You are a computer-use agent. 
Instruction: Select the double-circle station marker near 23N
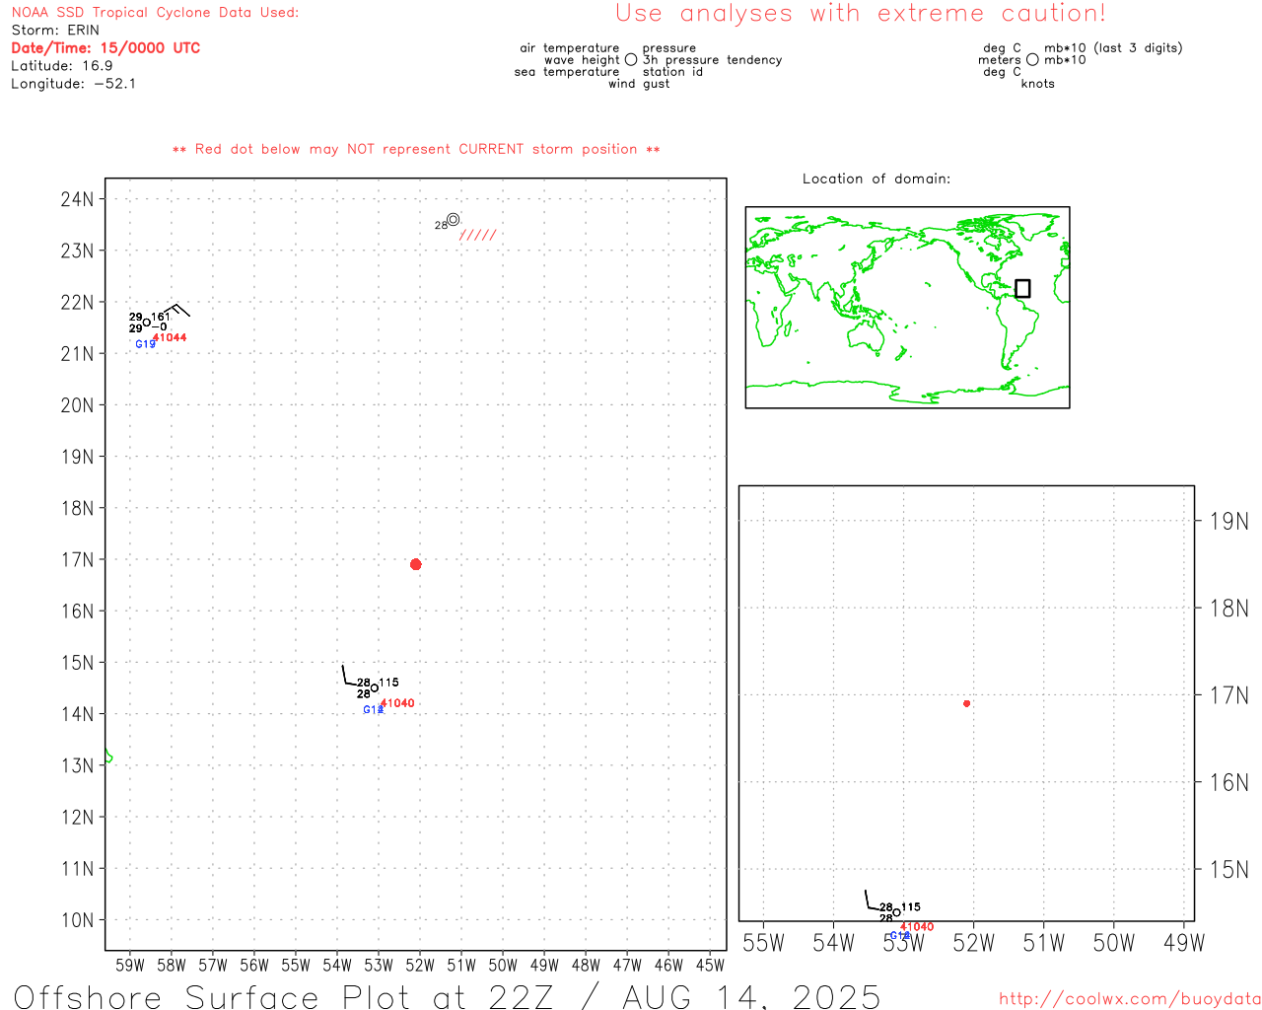click(453, 220)
